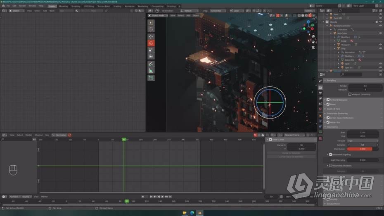Switch to Blender via taskbar icon
This screenshot has width=384, height=216.
(x=200, y=213)
